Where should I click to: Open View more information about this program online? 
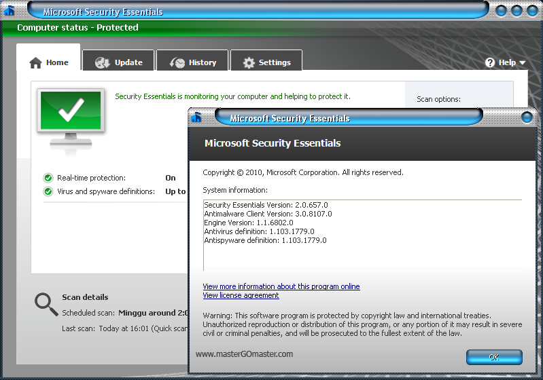coord(281,286)
